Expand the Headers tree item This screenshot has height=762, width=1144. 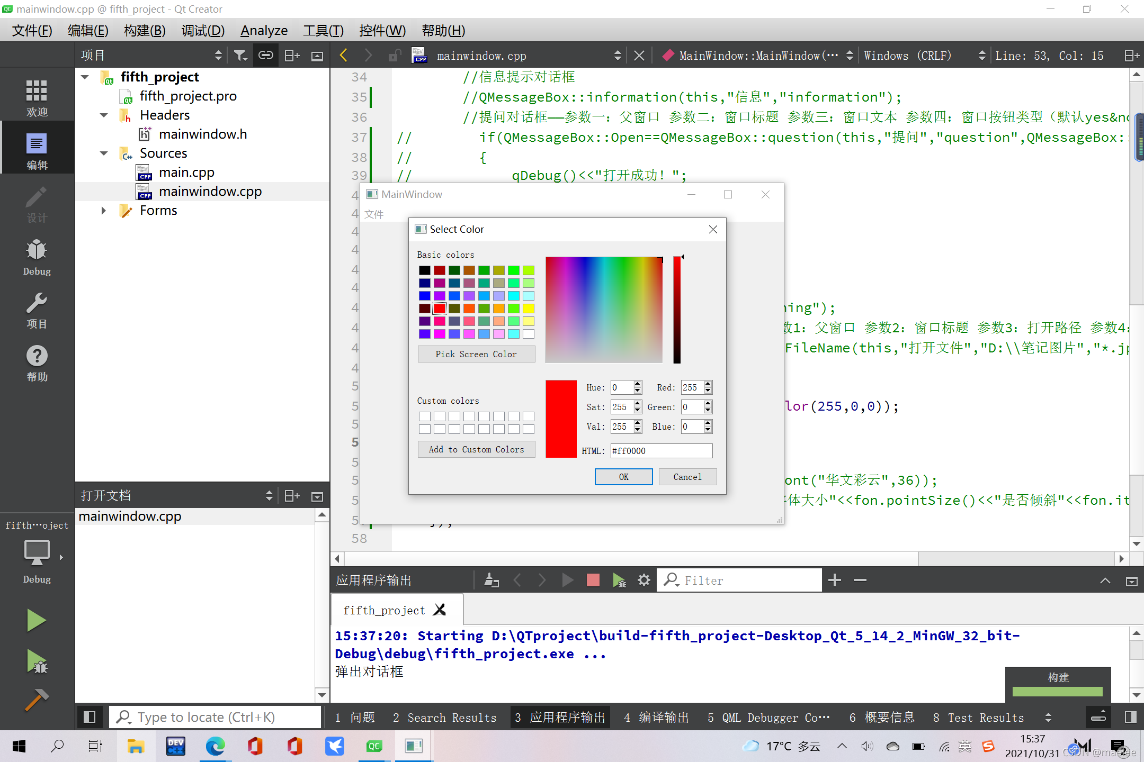click(101, 115)
